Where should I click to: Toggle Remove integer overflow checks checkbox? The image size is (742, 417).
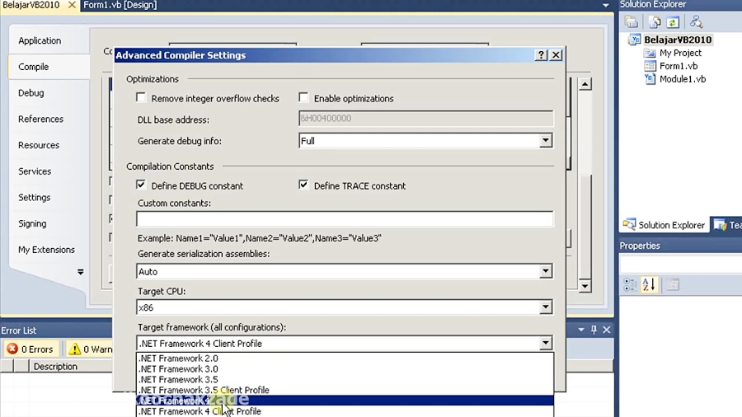click(x=140, y=97)
